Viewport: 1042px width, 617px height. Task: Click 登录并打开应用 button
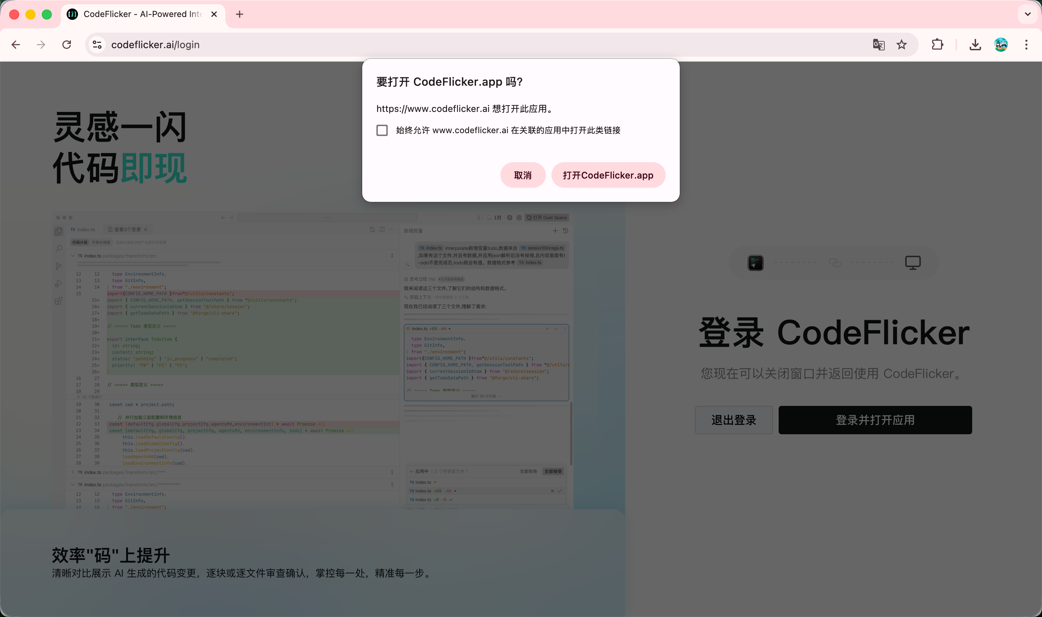coord(875,420)
